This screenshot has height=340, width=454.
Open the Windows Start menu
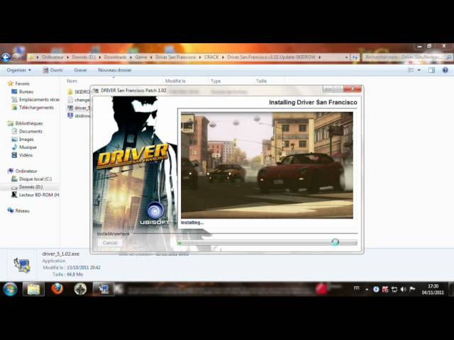coord(10,289)
